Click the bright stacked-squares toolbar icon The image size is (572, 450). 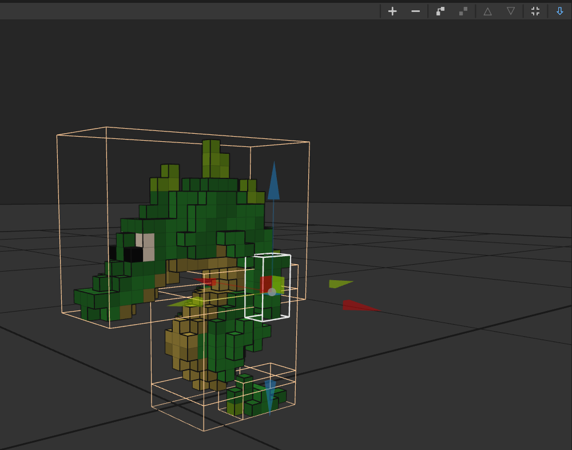pos(440,11)
